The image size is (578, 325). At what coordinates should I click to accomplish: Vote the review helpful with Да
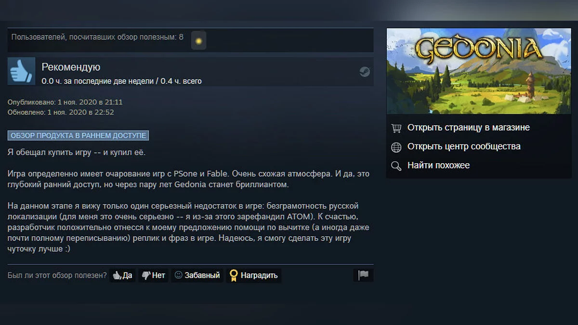(x=122, y=275)
